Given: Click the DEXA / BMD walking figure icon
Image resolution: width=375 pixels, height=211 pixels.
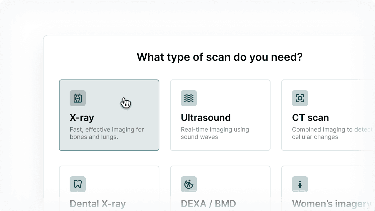Looking at the screenshot, I should click(x=189, y=184).
